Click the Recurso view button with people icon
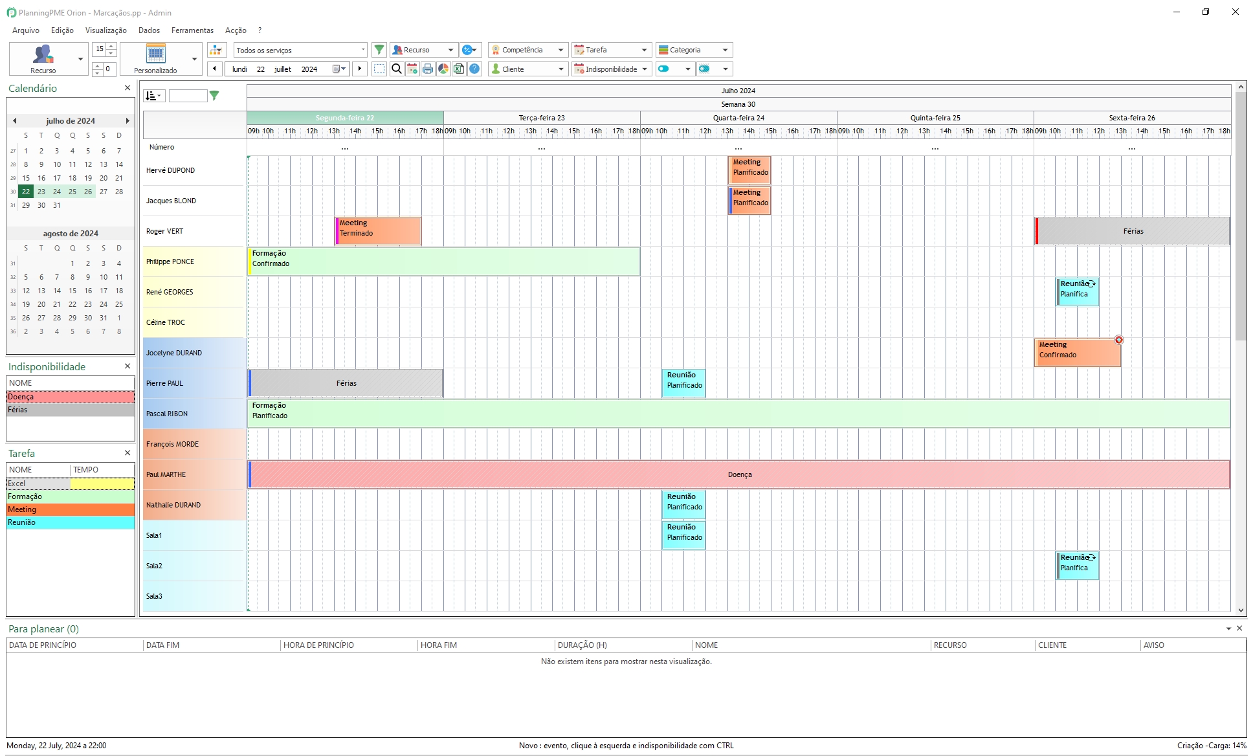This screenshot has width=1253, height=756. [43, 59]
